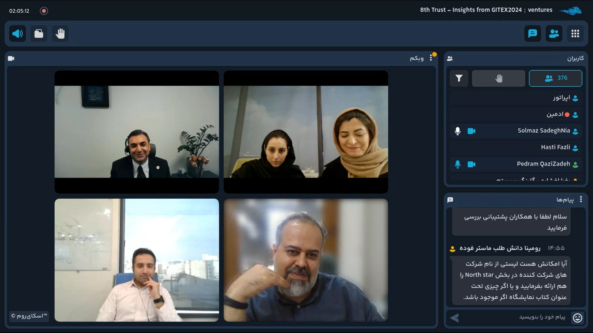Open the grid layout apps menu
The height and width of the screenshot is (333, 593).
coord(575,34)
